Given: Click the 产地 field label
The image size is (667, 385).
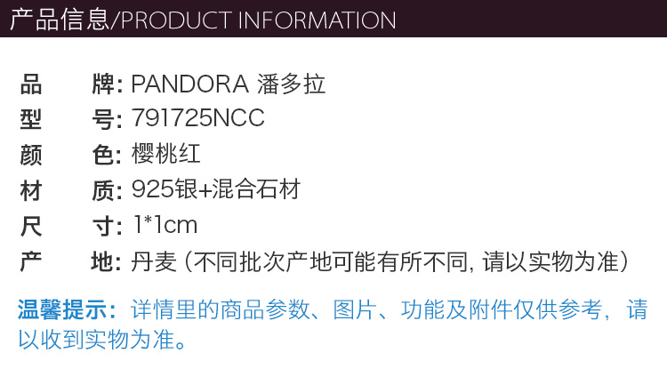Looking at the screenshot, I should click(71, 261).
